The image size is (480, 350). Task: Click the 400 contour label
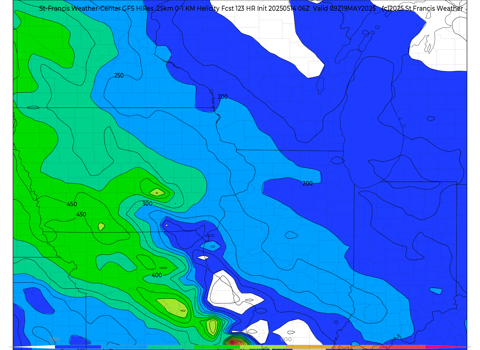pyautogui.click(x=157, y=275)
